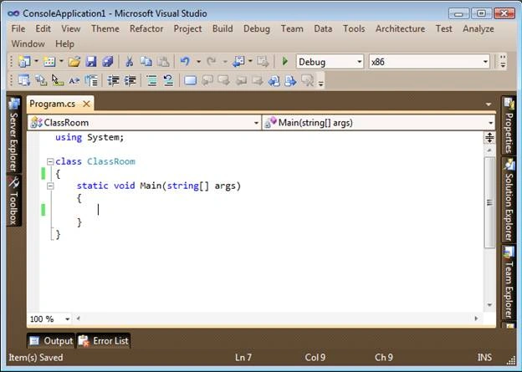Cut selection using the scissors icon
This screenshot has width=522, height=372.
tap(129, 62)
